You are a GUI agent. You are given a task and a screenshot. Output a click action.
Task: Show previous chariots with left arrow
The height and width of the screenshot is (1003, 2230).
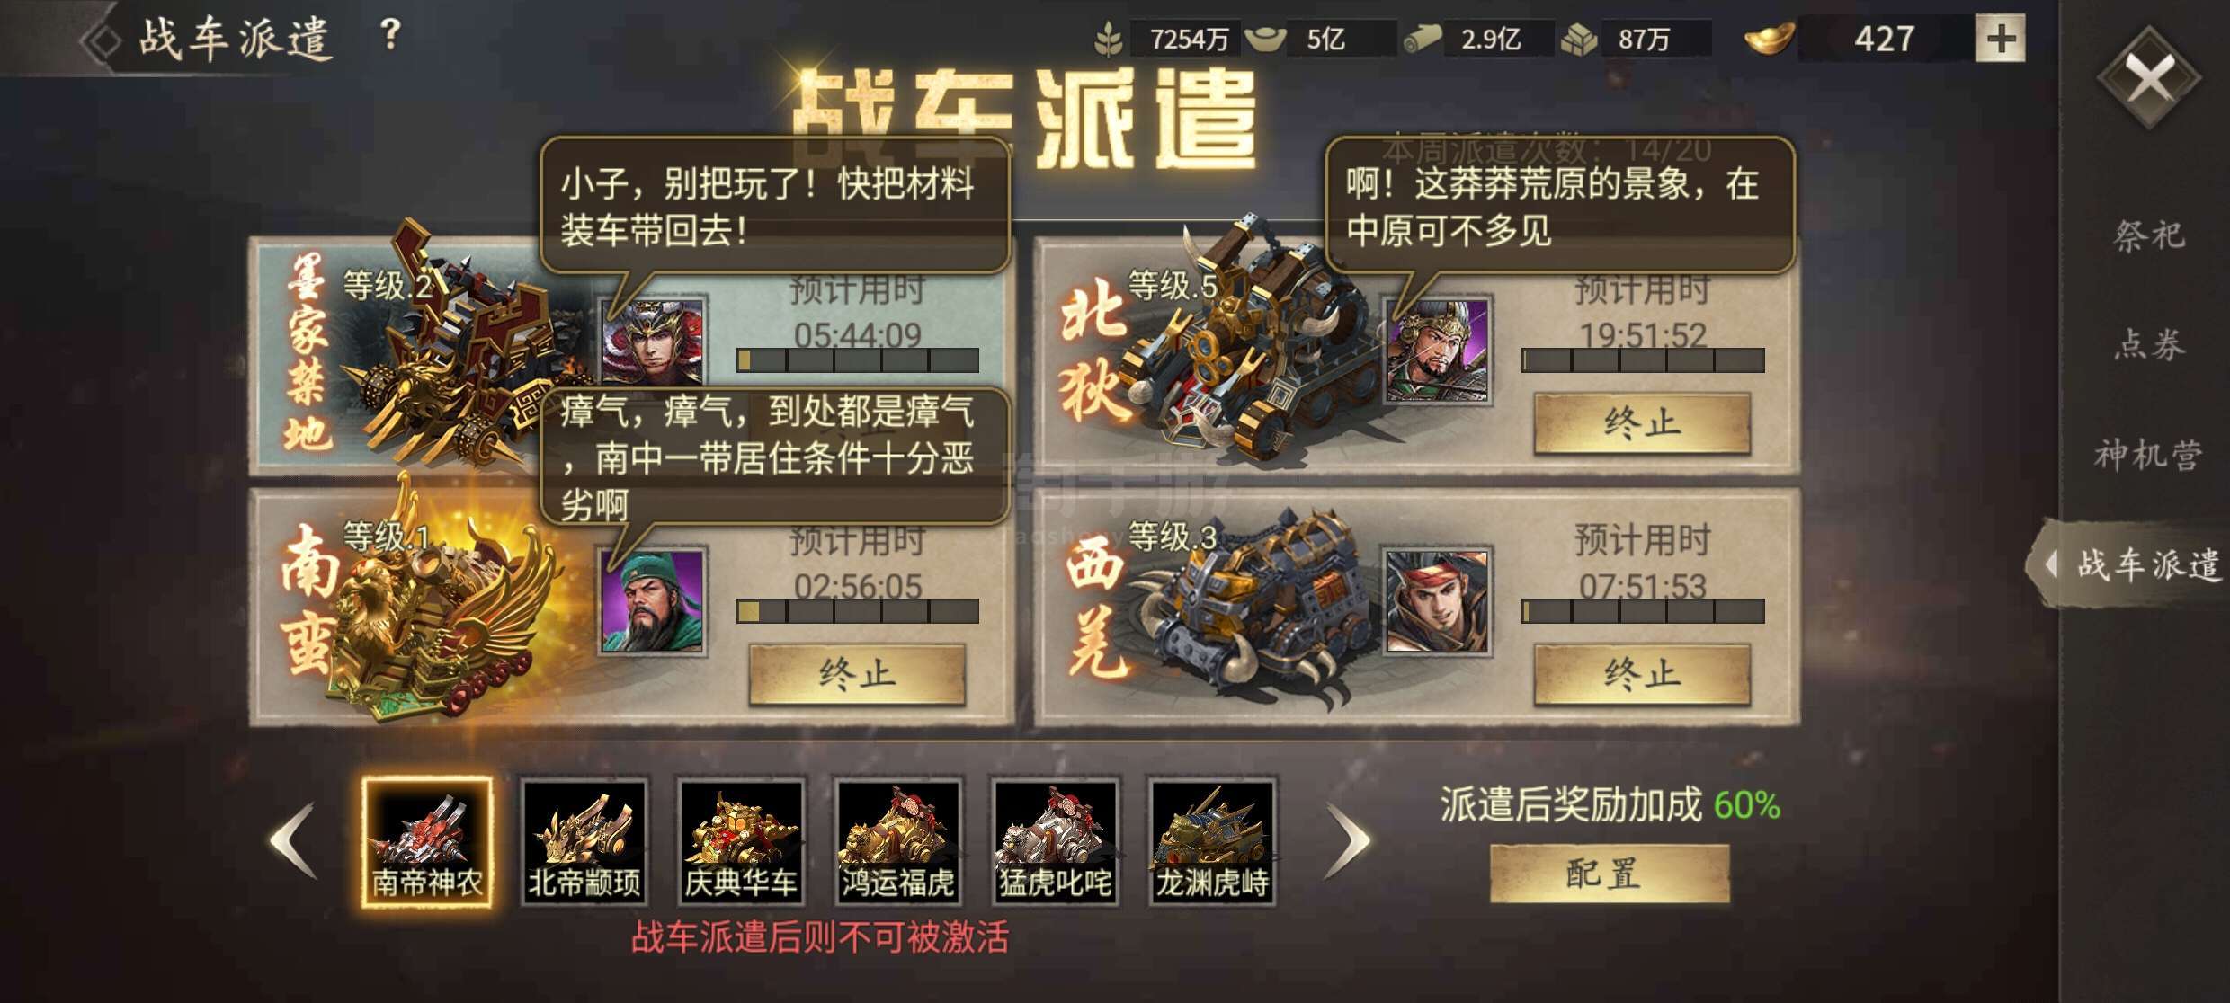tap(293, 841)
